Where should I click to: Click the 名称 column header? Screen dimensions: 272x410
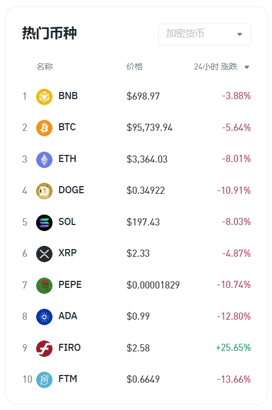click(x=44, y=66)
